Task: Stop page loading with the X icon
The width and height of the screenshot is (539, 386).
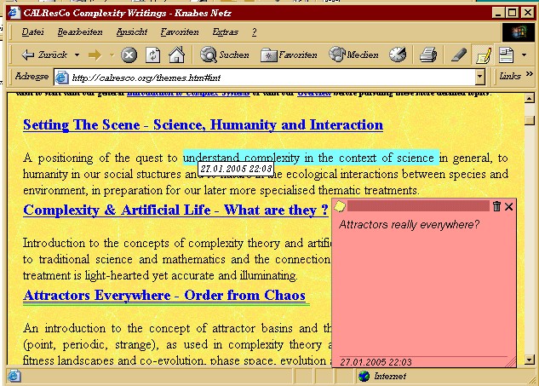Action: pos(129,55)
